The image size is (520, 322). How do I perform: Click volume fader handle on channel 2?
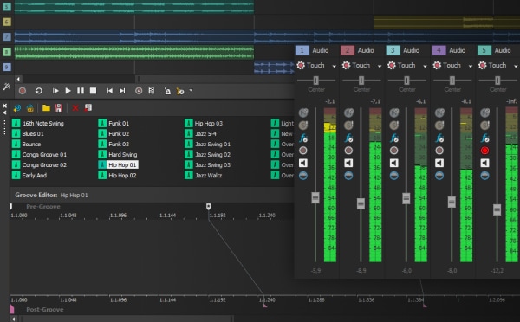point(361,203)
